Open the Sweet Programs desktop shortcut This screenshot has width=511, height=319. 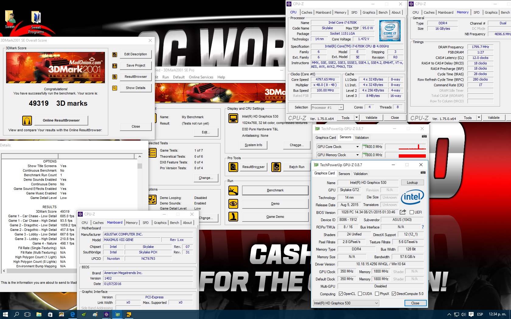click(x=36, y=22)
